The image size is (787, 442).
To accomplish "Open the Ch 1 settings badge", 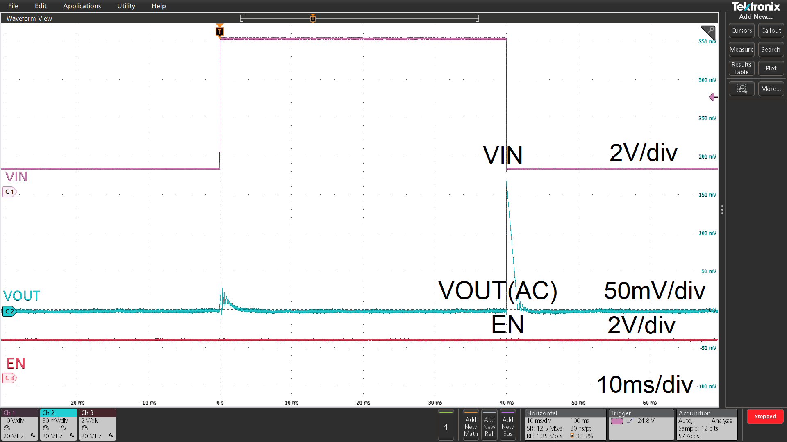I will click(x=20, y=424).
